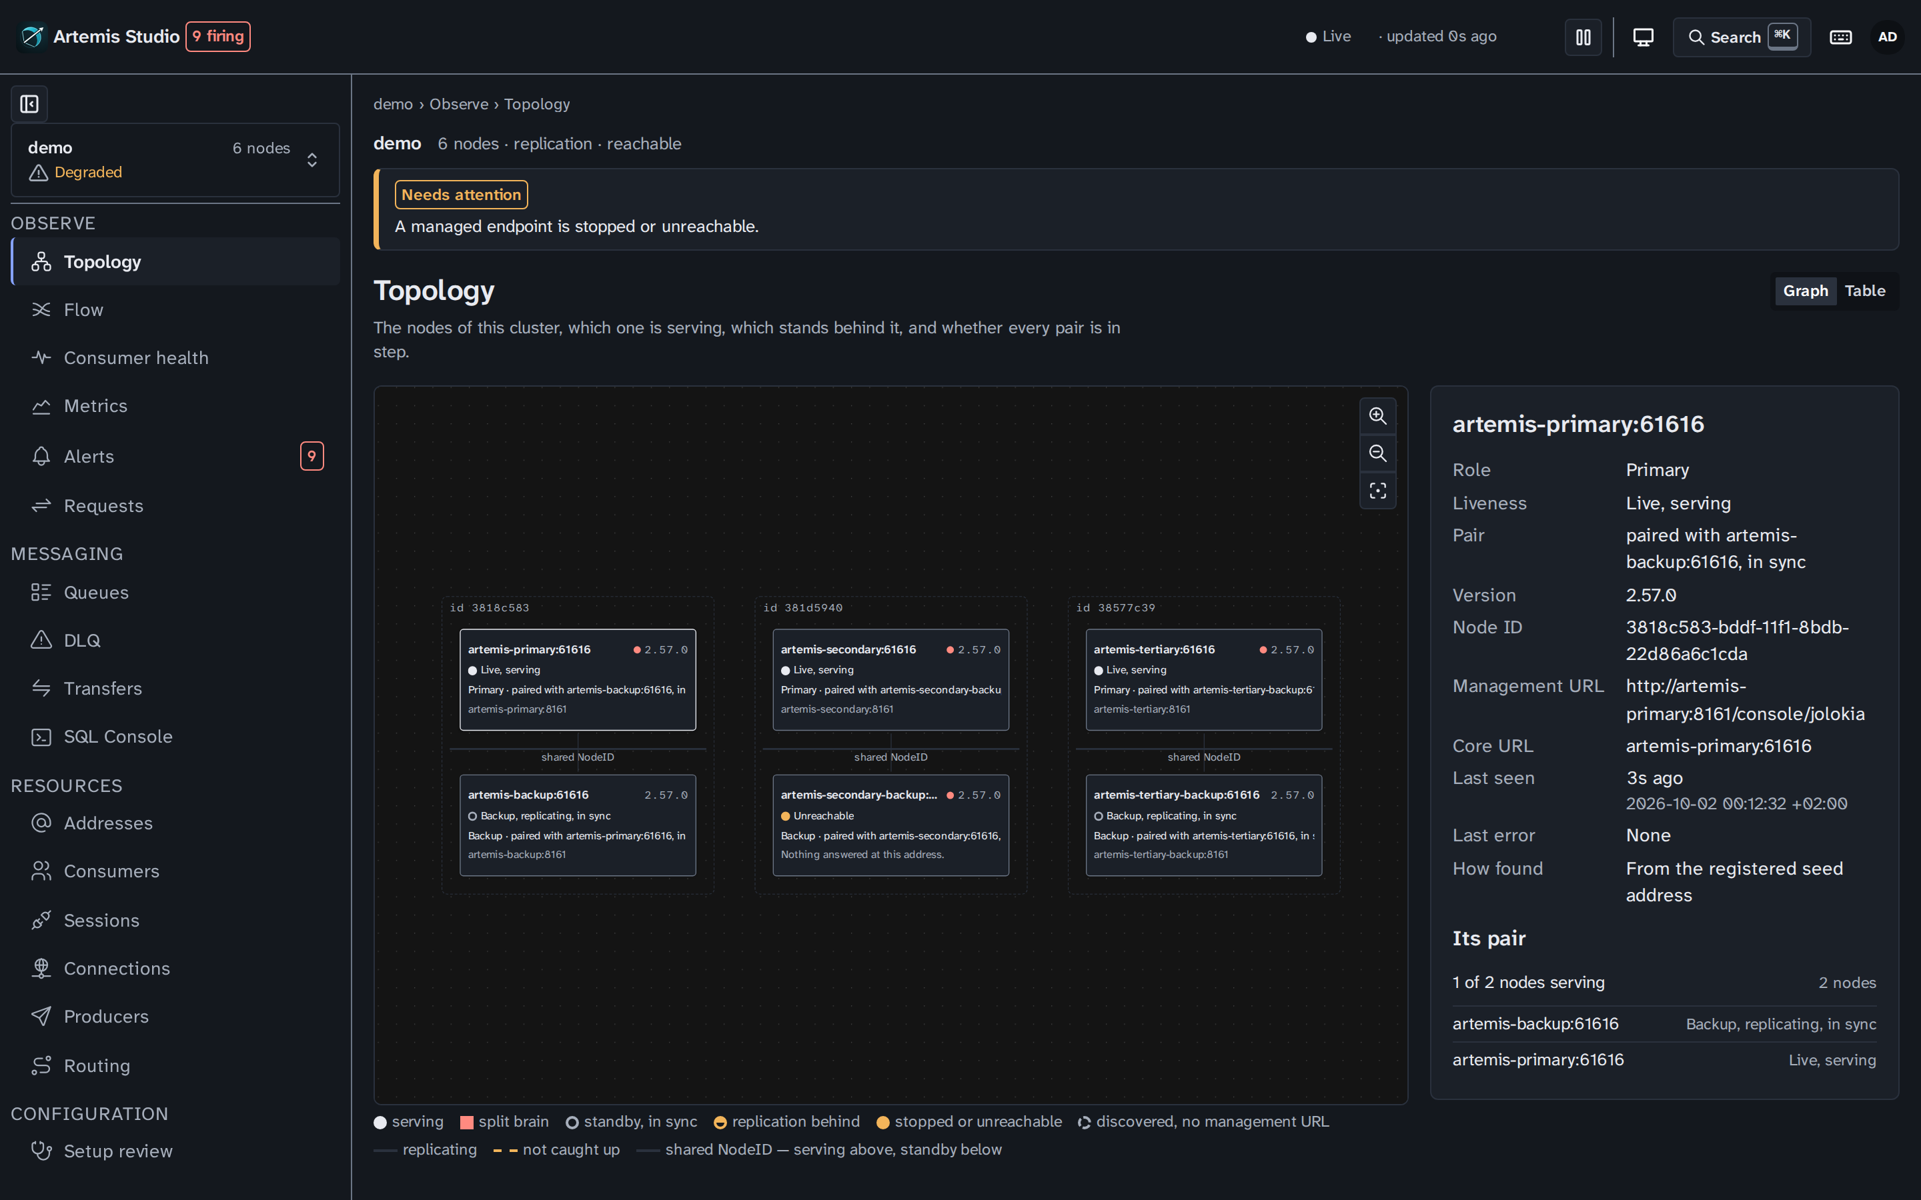Viewport: 1921px width, 1200px height.
Task: Select the artemis-primary:61616 node card
Action: pyautogui.click(x=578, y=679)
